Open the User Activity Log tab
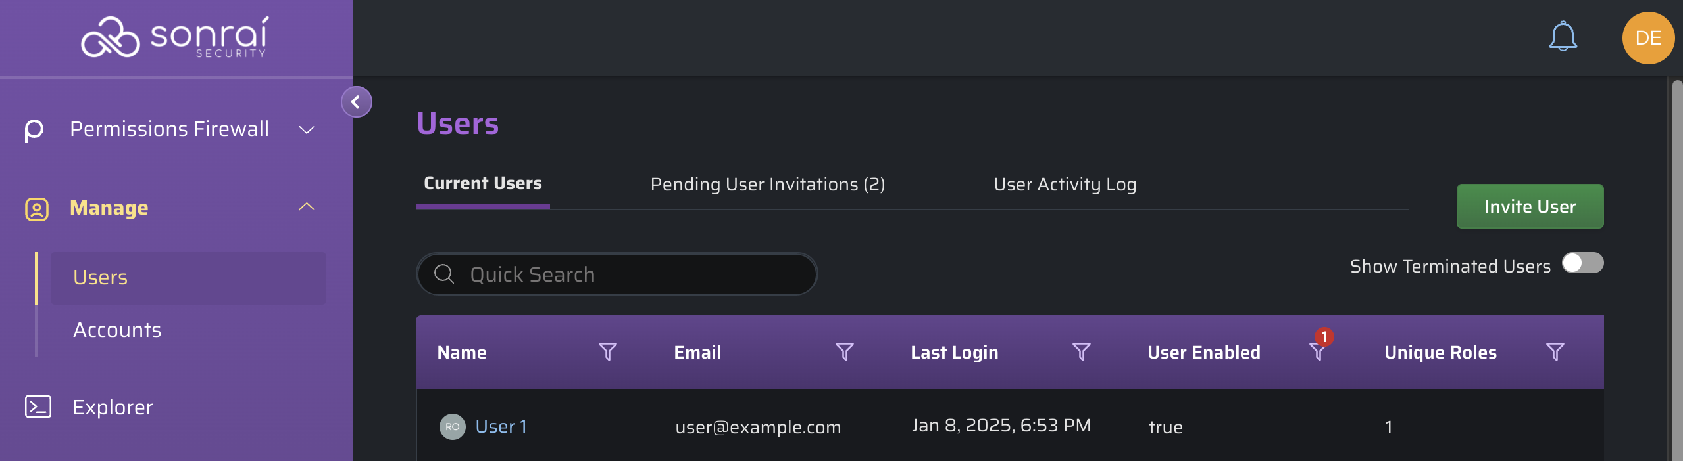Viewport: 1683px width, 461px height. click(1065, 185)
